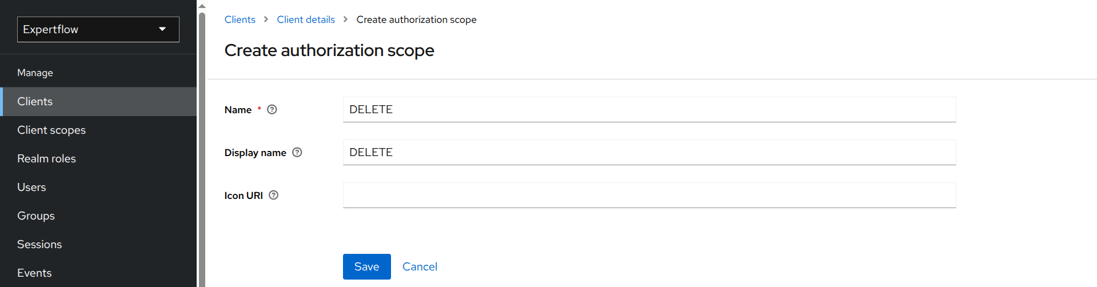Click the empty Icon URI field

(x=649, y=196)
